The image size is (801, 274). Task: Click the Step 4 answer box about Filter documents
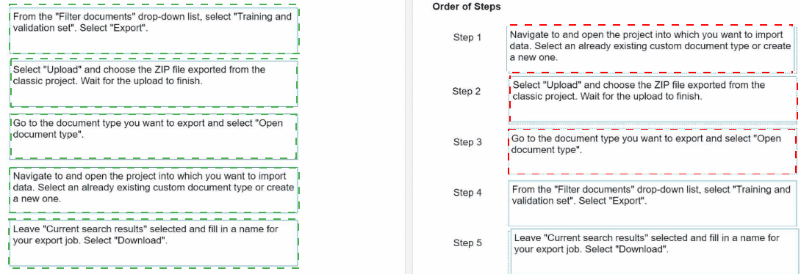pos(653,203)
